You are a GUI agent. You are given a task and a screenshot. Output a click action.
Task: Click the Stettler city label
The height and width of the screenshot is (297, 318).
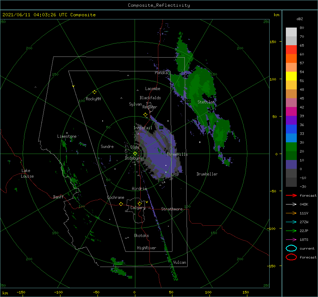[206, 102]
